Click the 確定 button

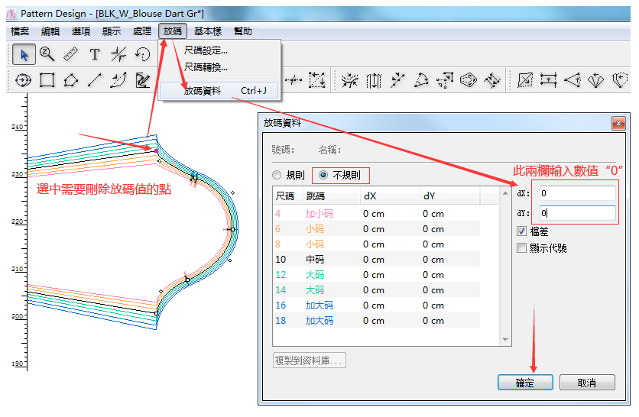point(525,383)
